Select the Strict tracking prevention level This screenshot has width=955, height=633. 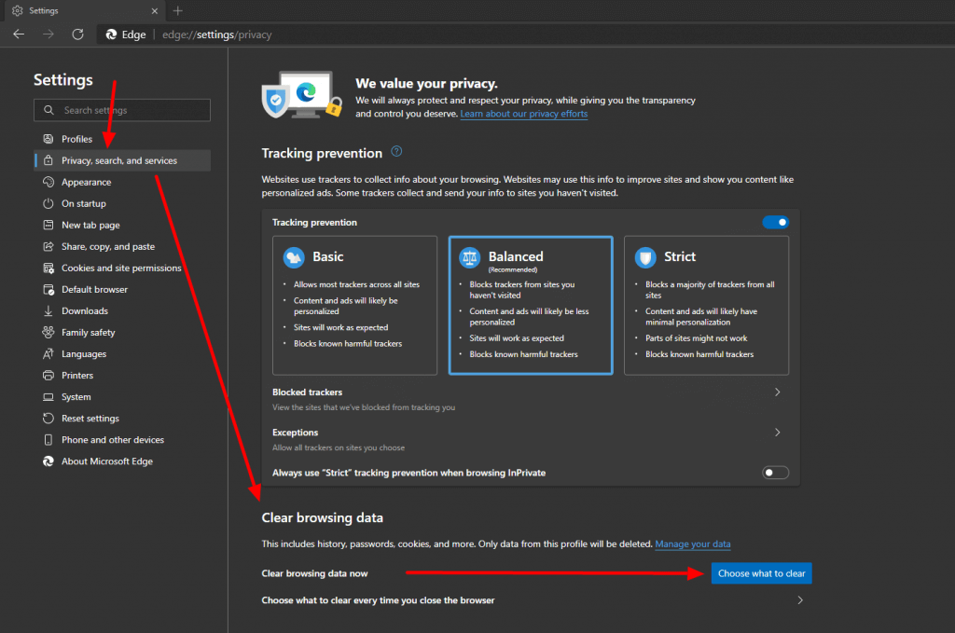click(706, 305)
